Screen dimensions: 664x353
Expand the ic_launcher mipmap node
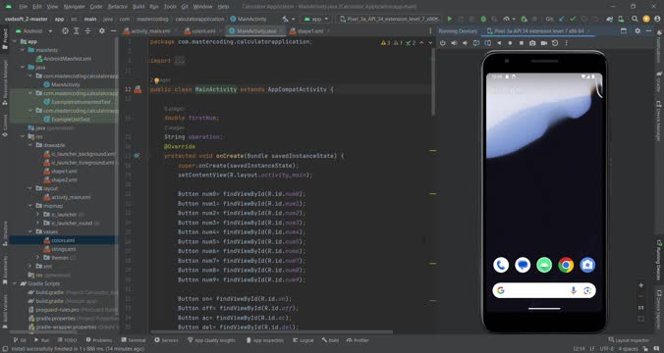(x=37, y=215)
